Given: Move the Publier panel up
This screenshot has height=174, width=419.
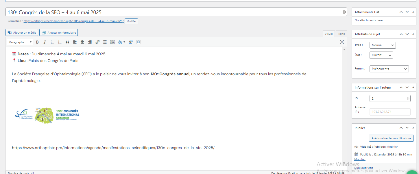Looking at the screenshot, I should tap(401, 128).
